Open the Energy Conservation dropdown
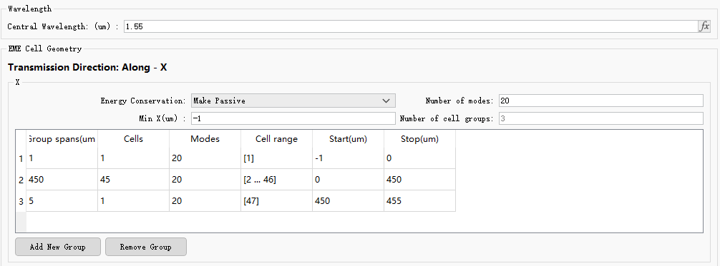The width and height of the screenshot is (720, 266). (x=293, y=101)
